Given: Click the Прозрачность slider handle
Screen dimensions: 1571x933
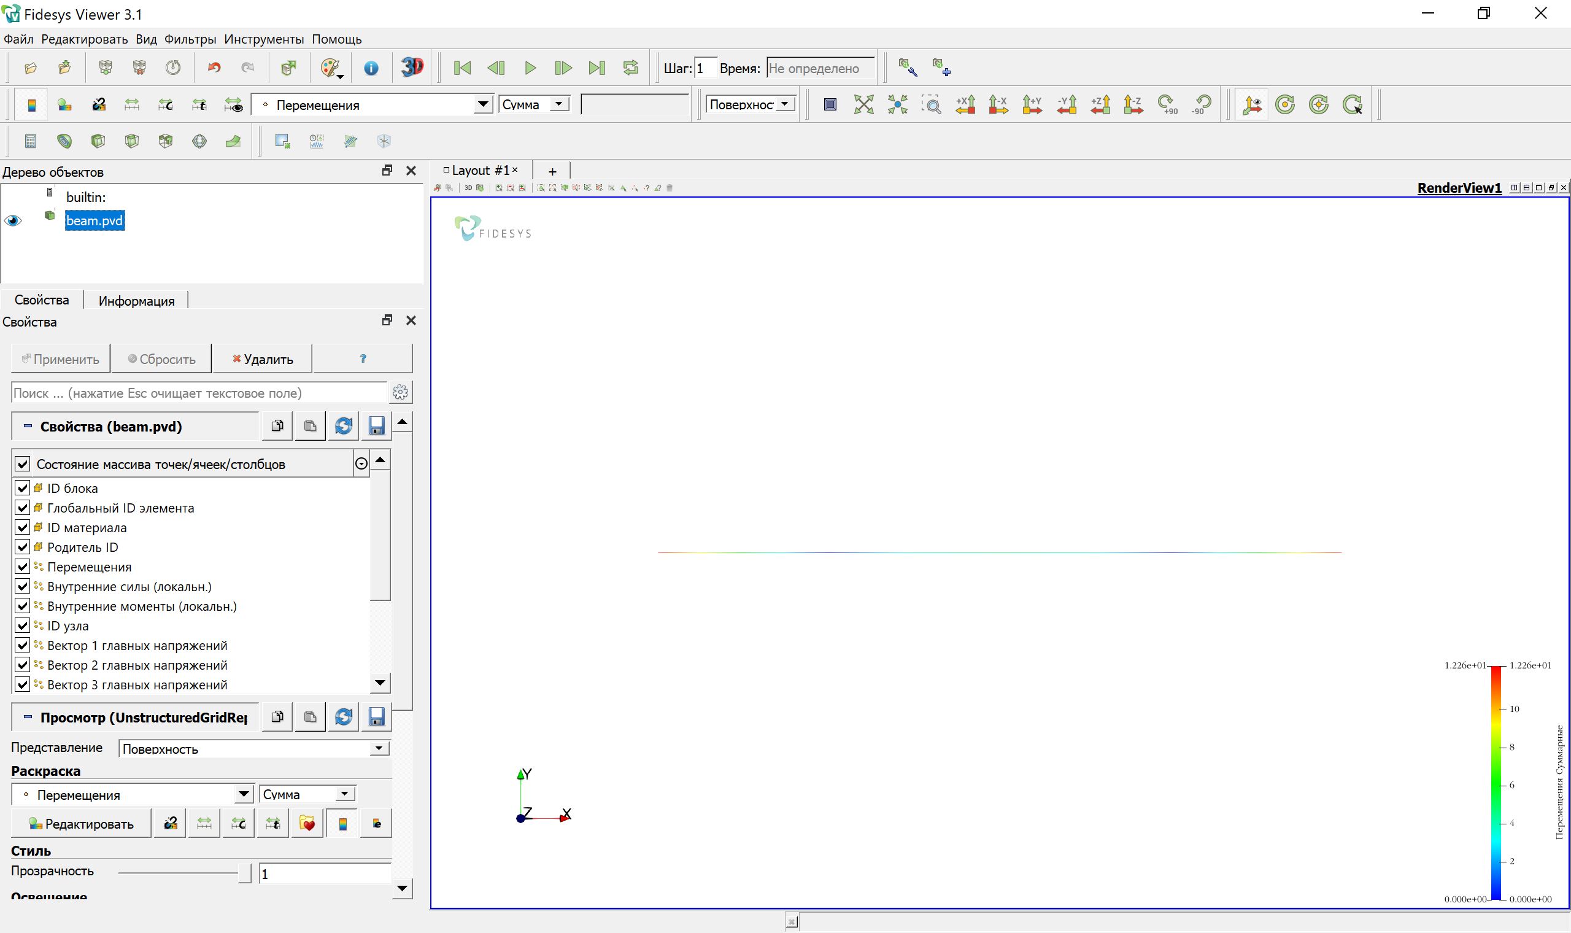Looking at the screenshot, I should click(x=244, y=873).
